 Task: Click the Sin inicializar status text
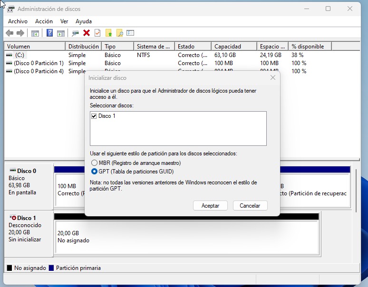[x=25, y=239]
